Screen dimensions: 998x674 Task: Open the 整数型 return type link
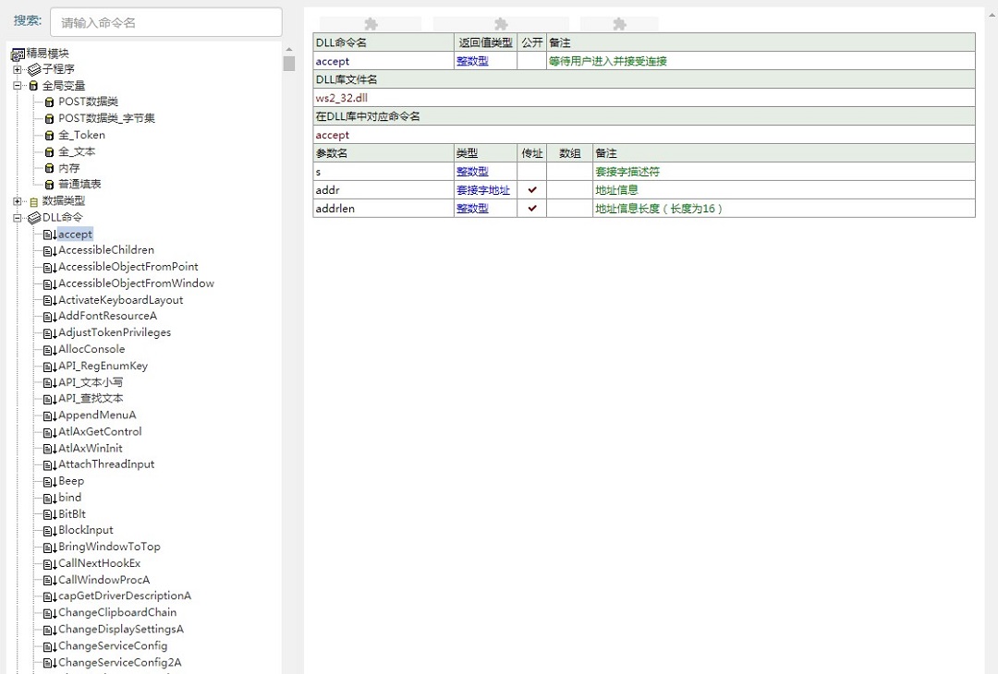472,61
